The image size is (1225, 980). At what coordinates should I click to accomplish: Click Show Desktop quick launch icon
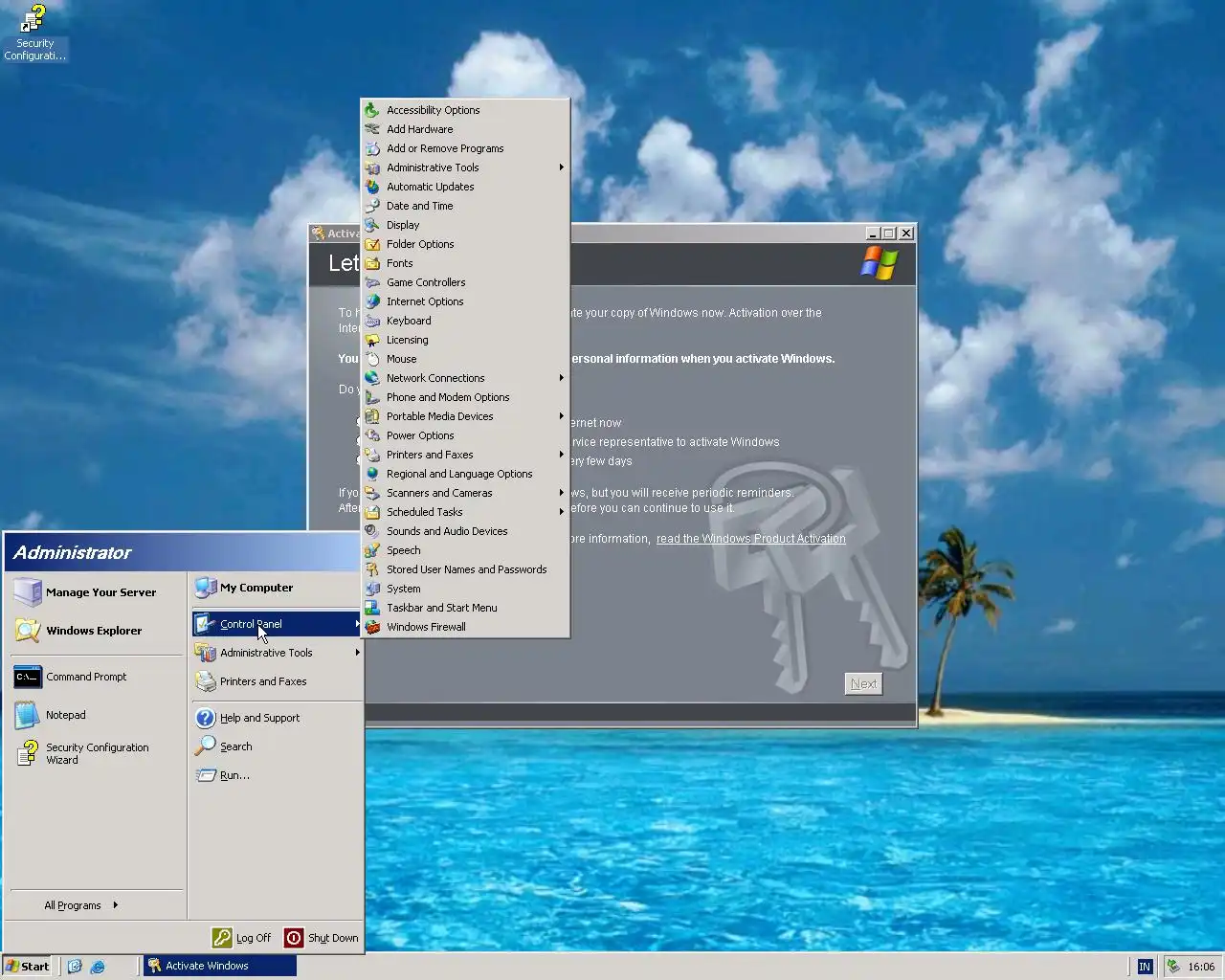(x=75, y=967)
